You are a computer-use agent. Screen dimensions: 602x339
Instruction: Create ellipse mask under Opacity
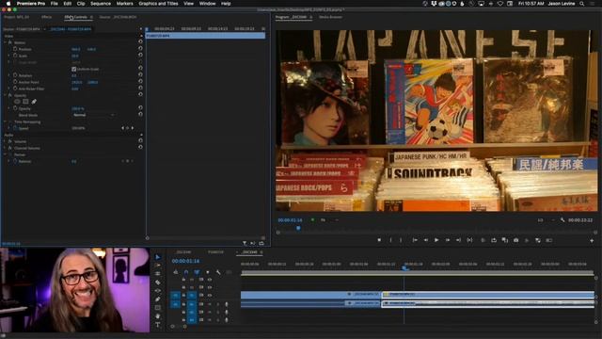pos(17,102)
